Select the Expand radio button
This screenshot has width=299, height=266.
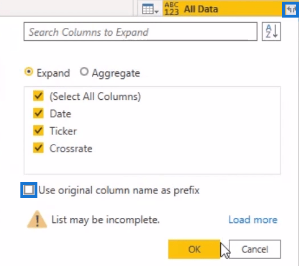click(29, 72)
